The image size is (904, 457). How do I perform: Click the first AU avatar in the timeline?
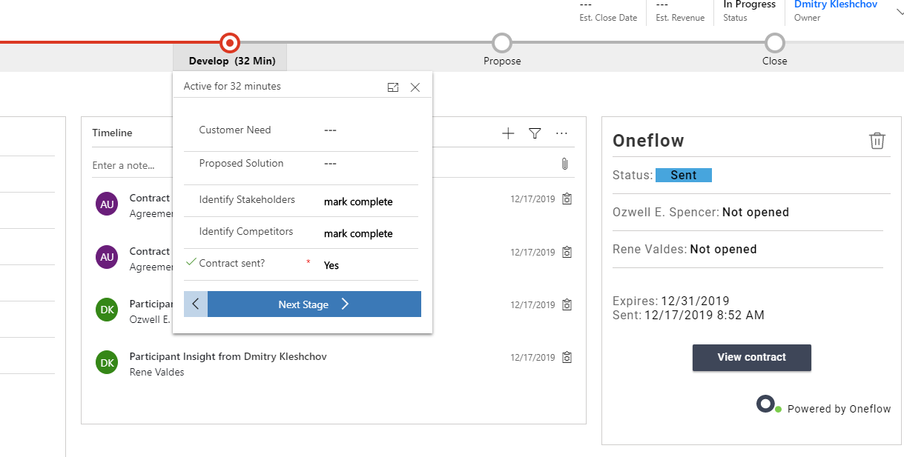click(108, 204)
